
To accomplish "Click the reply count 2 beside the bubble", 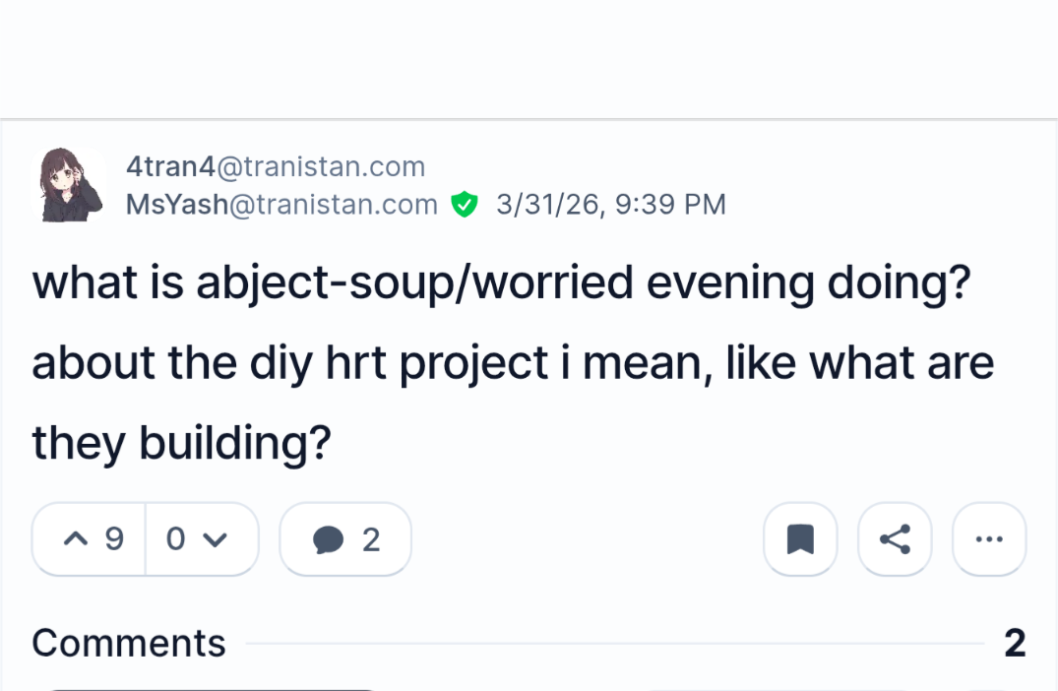I will coord(371,539).
